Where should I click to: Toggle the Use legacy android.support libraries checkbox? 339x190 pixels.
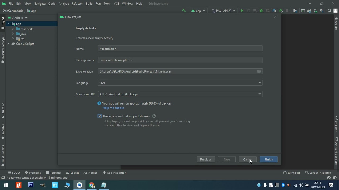[100, 116]
